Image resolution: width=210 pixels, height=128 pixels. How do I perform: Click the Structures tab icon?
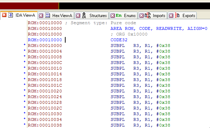(84, 15)
